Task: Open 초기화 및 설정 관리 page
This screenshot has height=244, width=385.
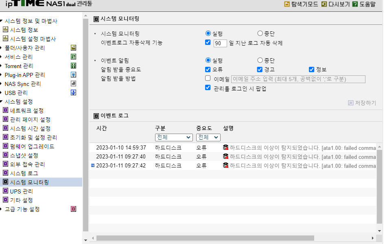Action: click(34, 137)
